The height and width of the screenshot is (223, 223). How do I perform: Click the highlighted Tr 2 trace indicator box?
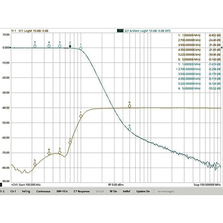(120, 31)
